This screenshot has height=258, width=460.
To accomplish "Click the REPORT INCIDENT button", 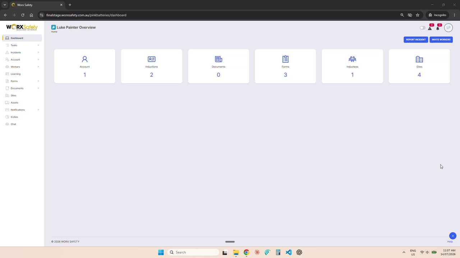I will tap(416, 39).
